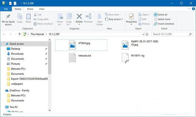Select the DellPC-08-31-2017-1908-43.jpg file
196x117 pixels.
[140, 45]
